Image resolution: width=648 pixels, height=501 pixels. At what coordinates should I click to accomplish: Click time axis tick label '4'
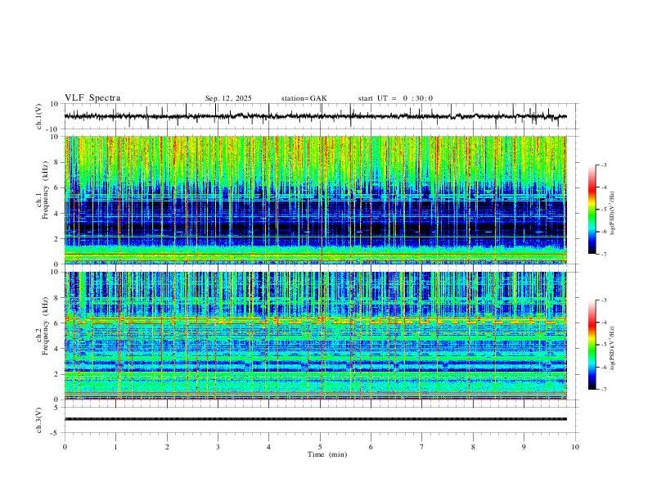point(268,447)
